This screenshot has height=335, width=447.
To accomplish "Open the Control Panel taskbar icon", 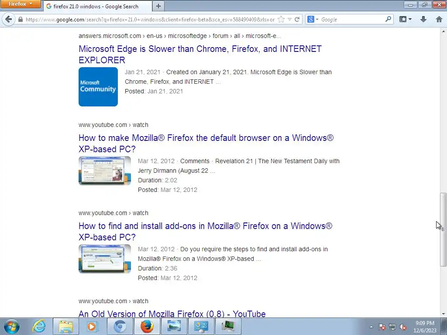I will coord(201,326).
